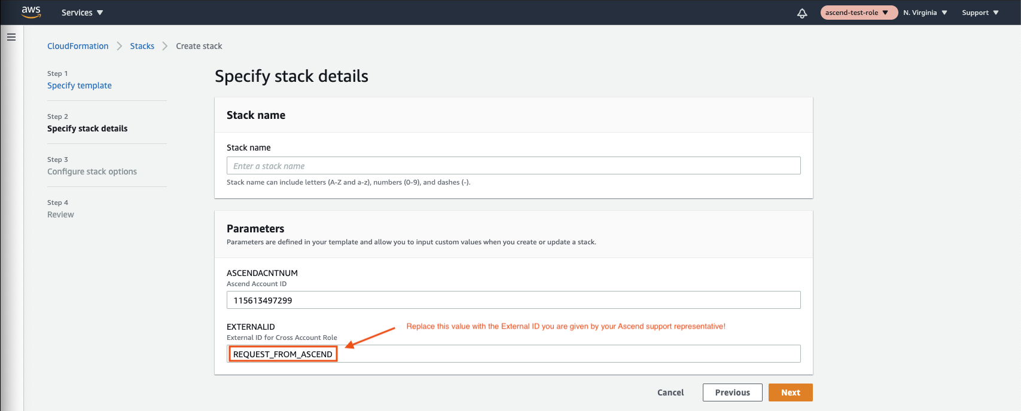Click the AWS logo home icon
1021x411 pixels.
point(31,12)
